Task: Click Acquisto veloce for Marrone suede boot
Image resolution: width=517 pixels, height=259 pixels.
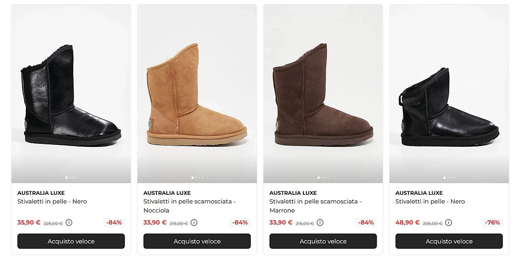Action: pos(323,241)
